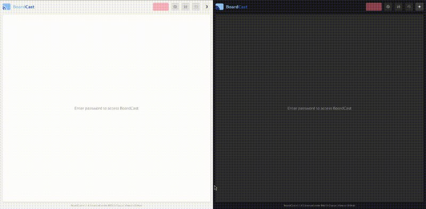
Task: Click the history icon in the dark toolbar
Action: tap(409, 7)
